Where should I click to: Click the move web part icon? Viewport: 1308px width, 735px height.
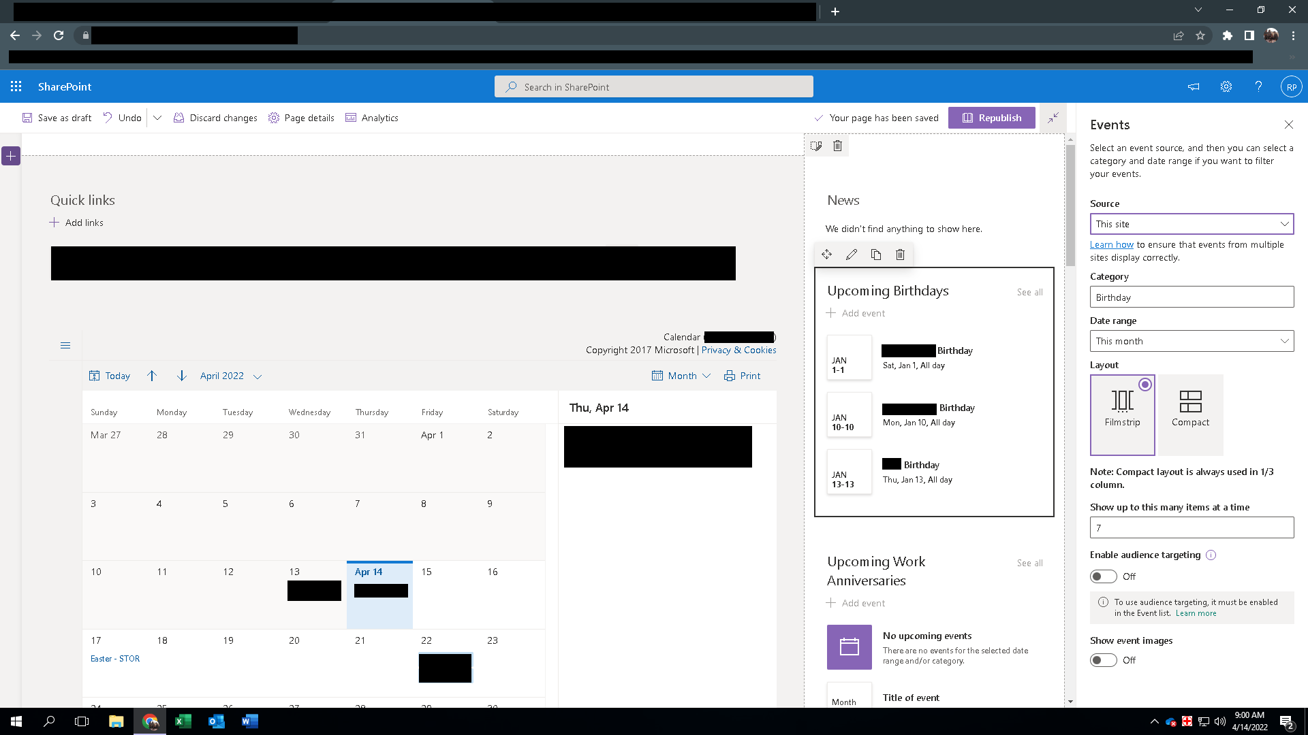[826, 255]
